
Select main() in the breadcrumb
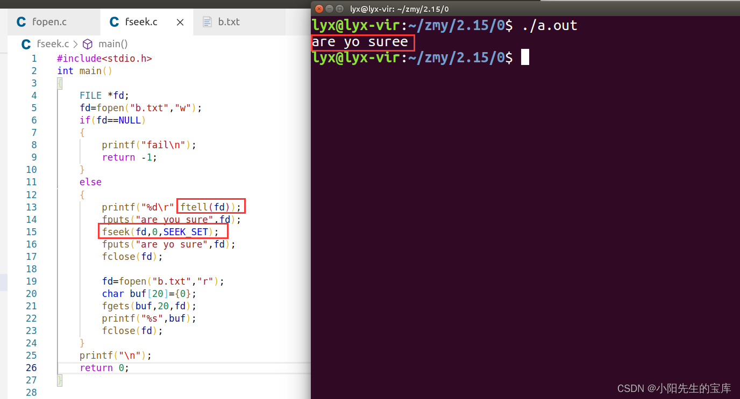[x=113, y=44]
